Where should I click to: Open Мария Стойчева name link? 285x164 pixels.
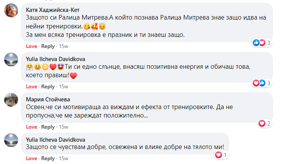tap(48, 99)
